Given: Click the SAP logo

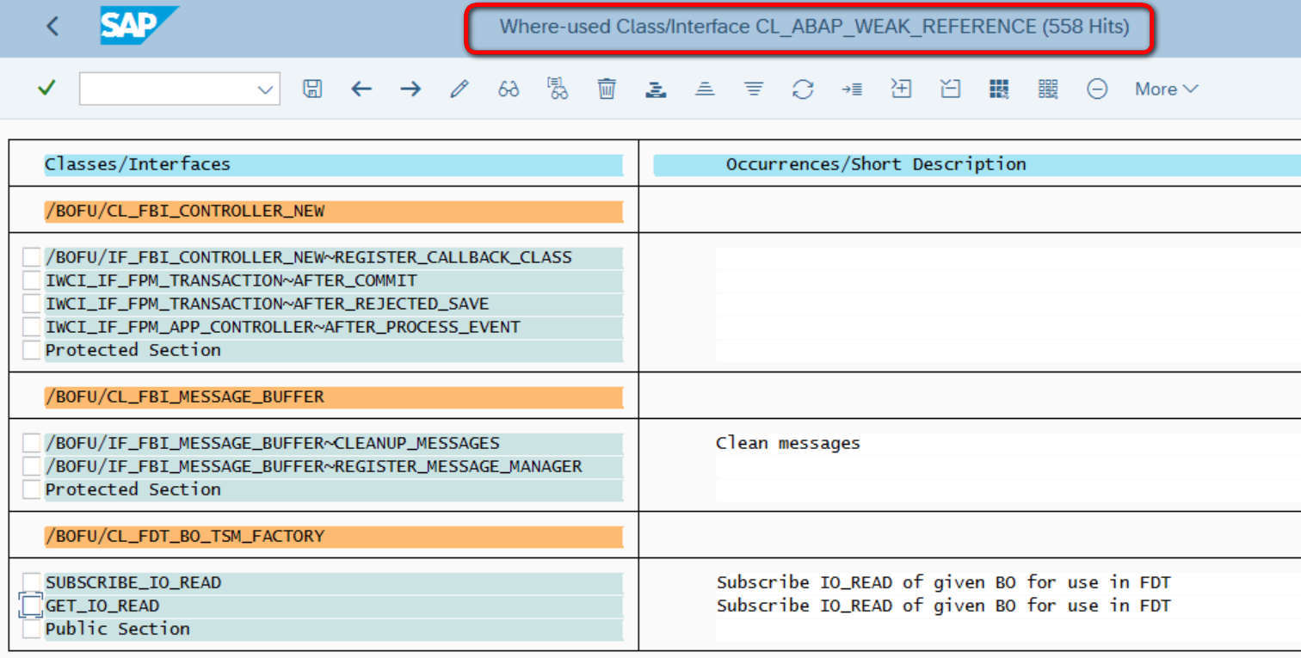Looking at the screenshot, I should click(139, 26).
